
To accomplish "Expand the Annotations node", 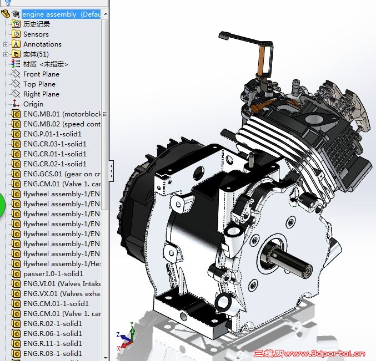I will tap(6, 44).
